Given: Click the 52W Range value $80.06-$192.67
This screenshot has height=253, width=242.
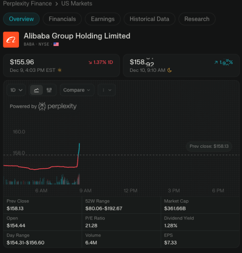Looking at the screenshot, I should click(x=104, y=208).
